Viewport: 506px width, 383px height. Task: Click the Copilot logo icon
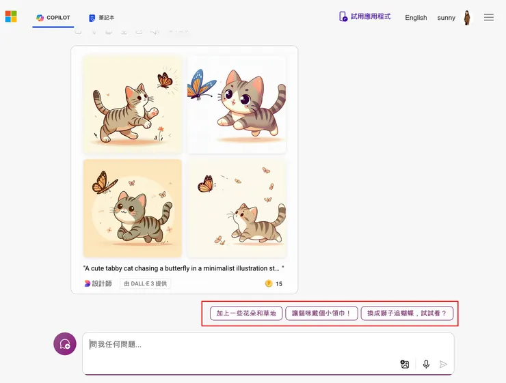[40, 18]
